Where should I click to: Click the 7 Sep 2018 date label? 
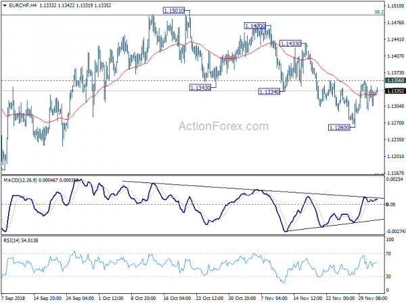click(x=14, y=299)
